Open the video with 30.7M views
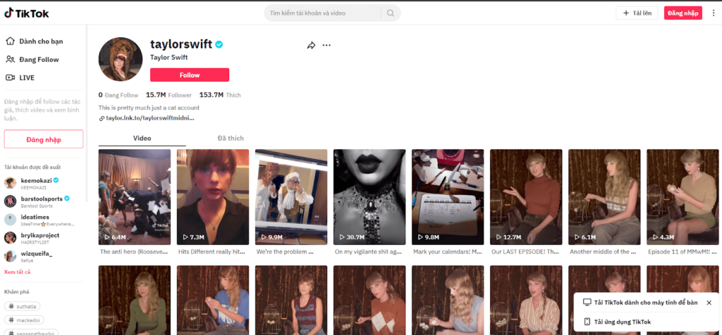This screenshot has width=722, height=335. tap(369, 197)
